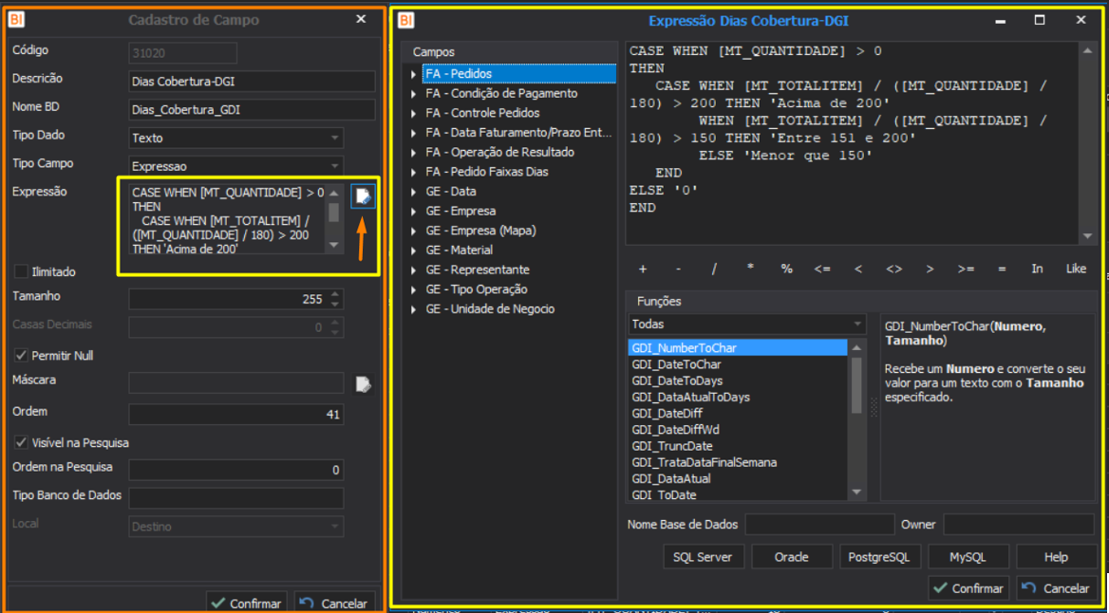Confirm the expression in the editor window

click(968, 588)
